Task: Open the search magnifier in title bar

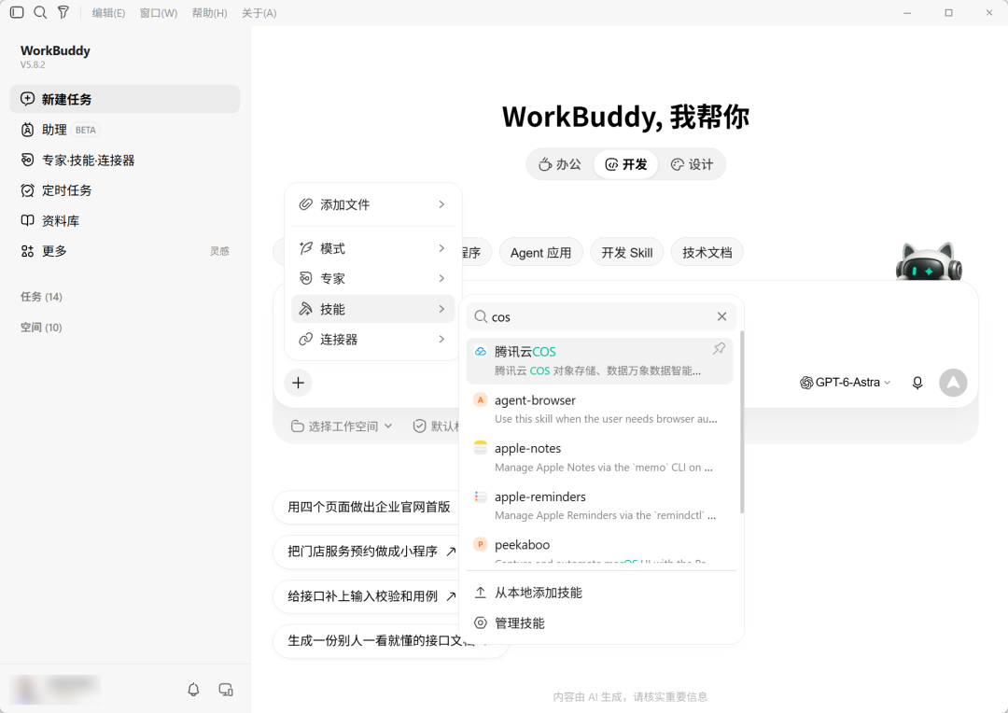Action: pos(40,12)
